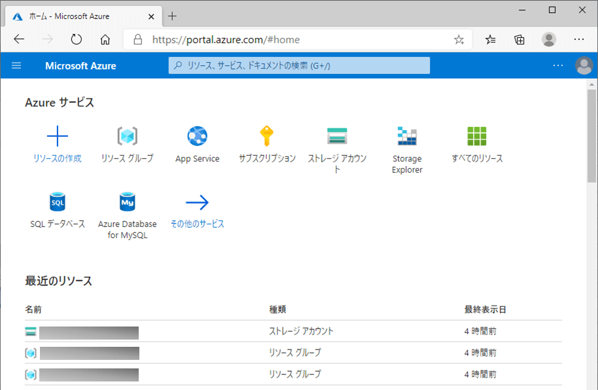Open the App Service globe icon
Screen dimensions: 598x390
197,136
